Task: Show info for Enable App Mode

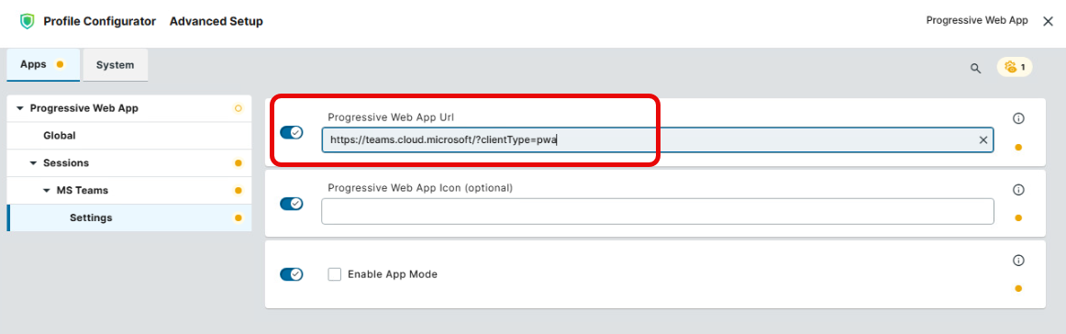Action: 1018,260
